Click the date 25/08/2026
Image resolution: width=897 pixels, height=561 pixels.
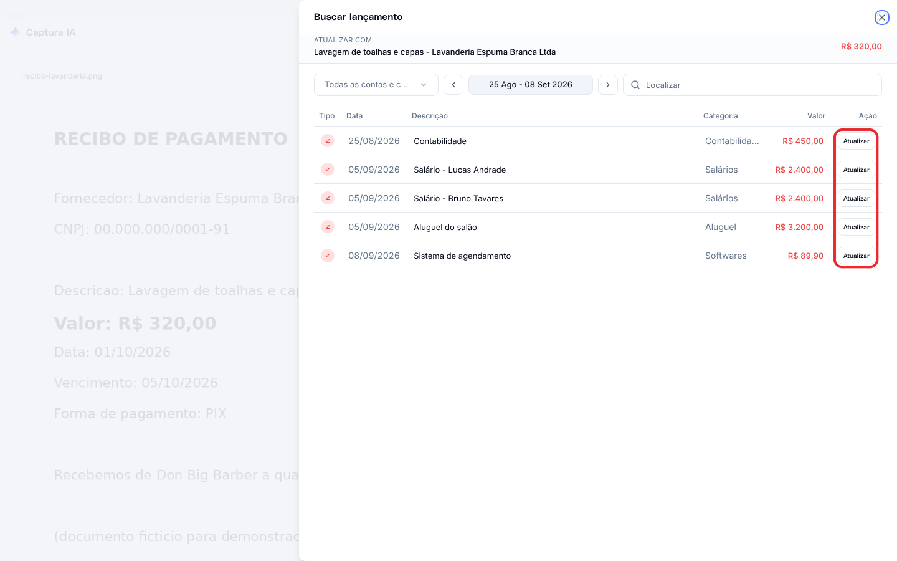pyautogui.click(x=374, y=141)
